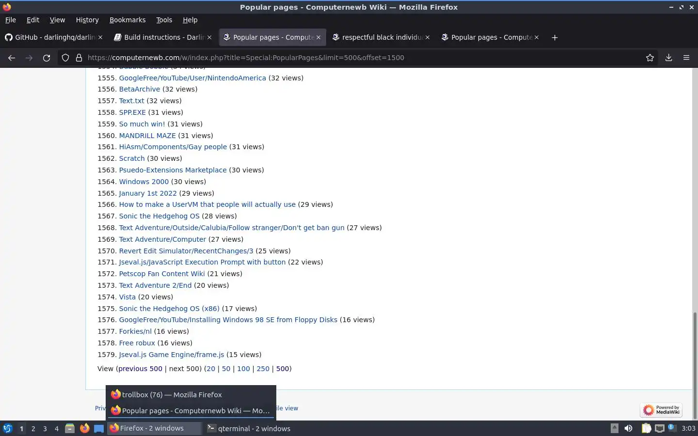Viewport: 698px width, 436px height.
Task: Open the Text.txt page link
Action: click(x=132, y=101)
